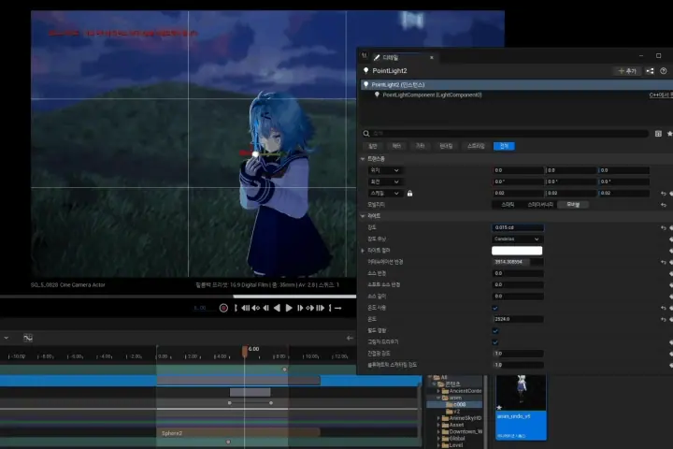Switch to the 액터 filter tab

(396, 146)
